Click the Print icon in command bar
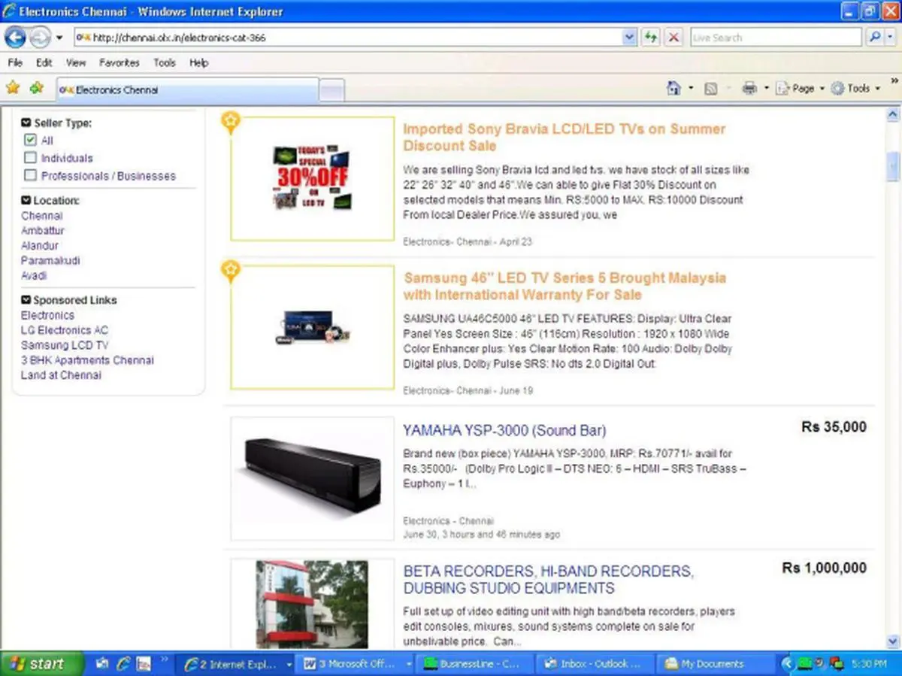 749,89
